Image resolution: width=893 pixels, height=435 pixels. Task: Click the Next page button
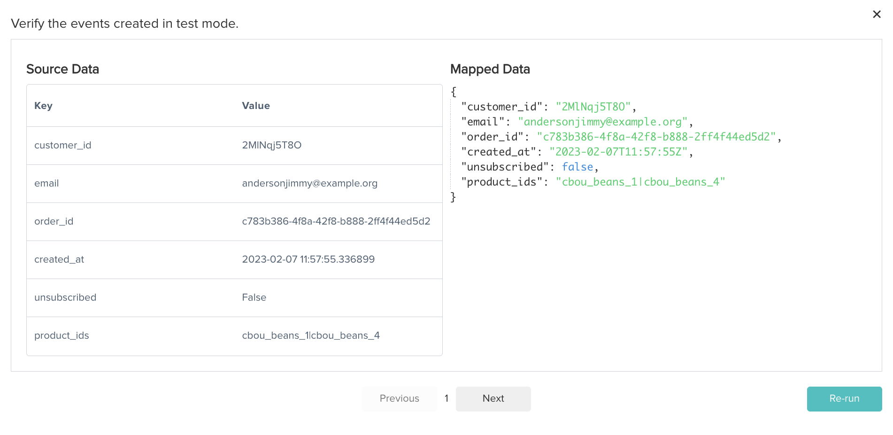tap(493, 399)
